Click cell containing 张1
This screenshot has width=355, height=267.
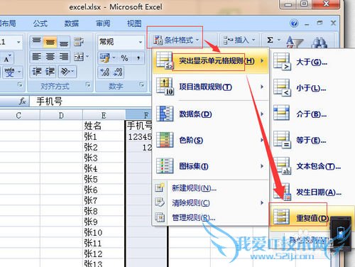point(104,136)
